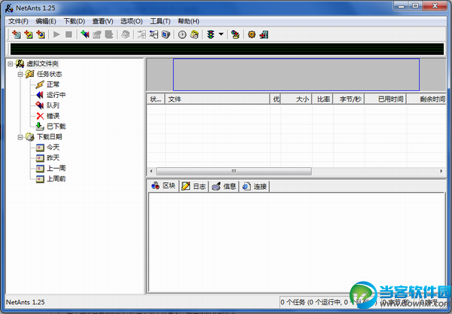The height and width of the screenshot is (314, 452).
Task: Click the black speed graph bar
Action: point(228,49)
